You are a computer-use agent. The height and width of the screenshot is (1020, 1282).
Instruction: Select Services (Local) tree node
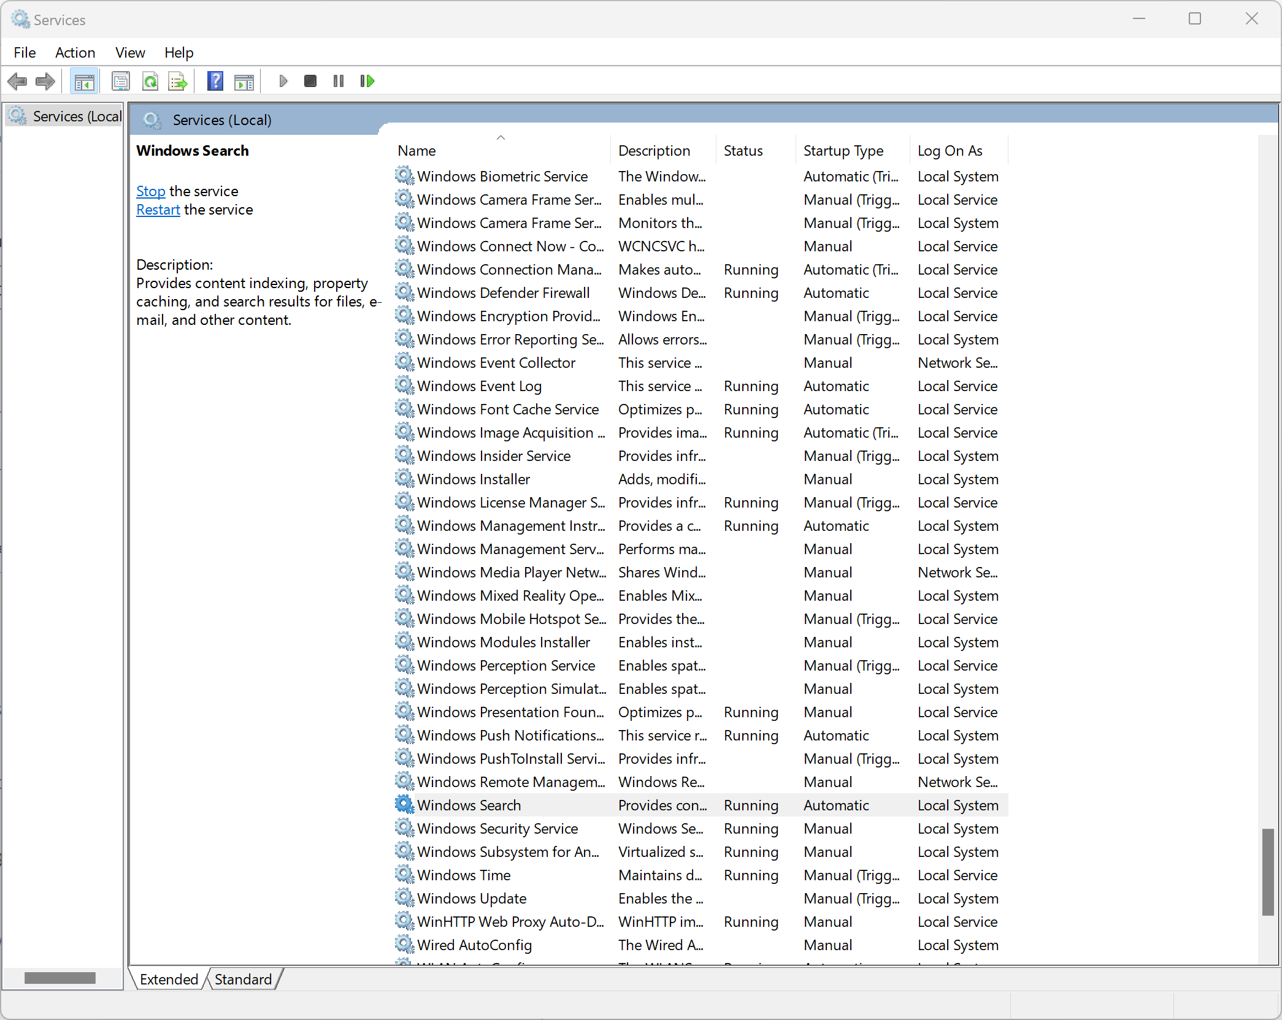[x=76, y=116]
